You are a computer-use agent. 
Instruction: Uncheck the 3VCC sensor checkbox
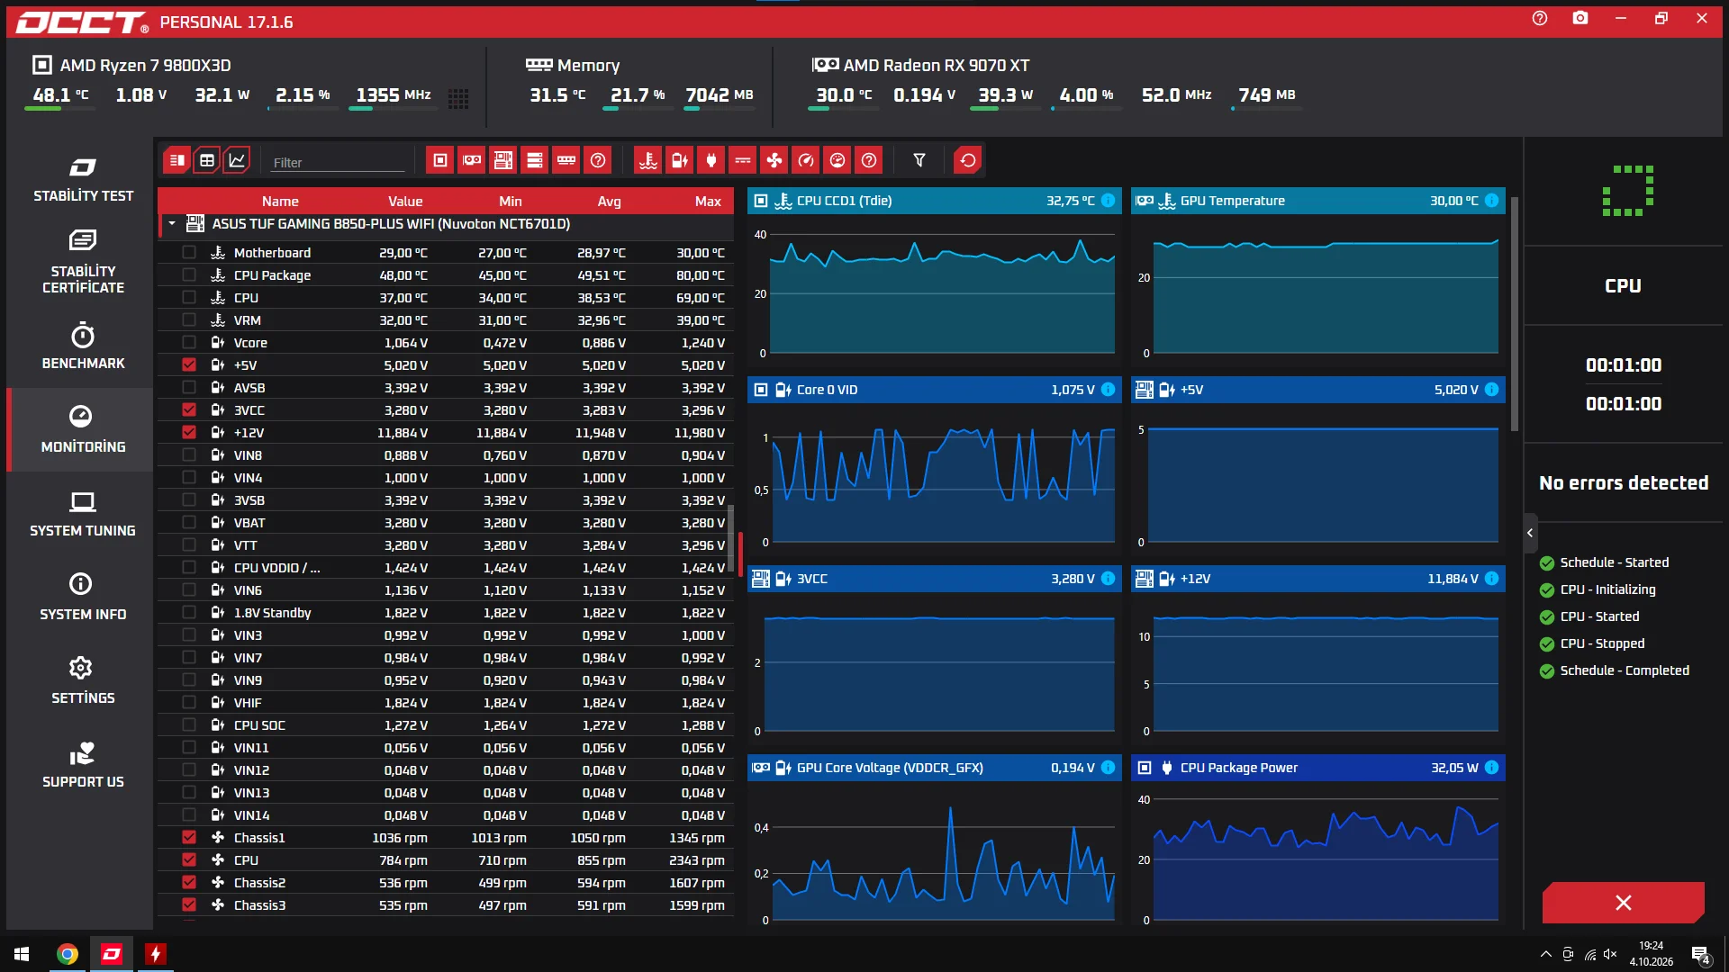[x=189, y=410]
